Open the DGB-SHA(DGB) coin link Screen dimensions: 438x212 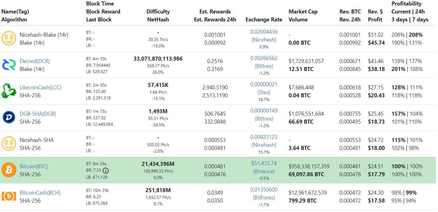pyautogui.click(x=38, y=113)
